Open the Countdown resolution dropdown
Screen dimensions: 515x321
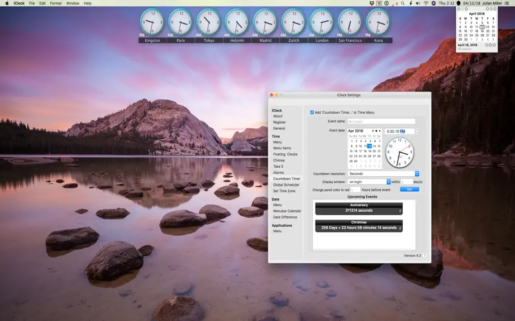pyautogui.click(x=383, y=174)
